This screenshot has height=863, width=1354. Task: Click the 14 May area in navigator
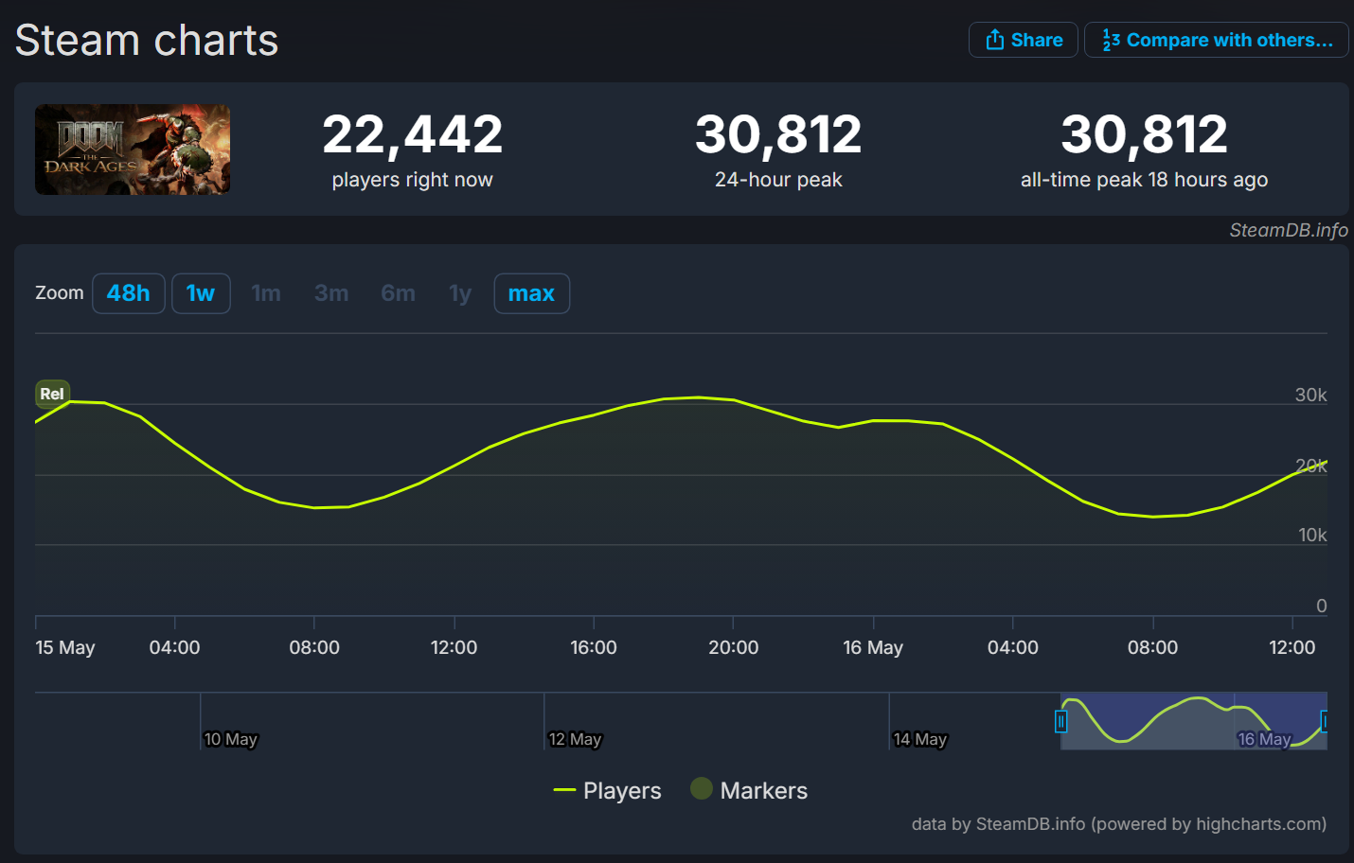[x=919, y=739]
